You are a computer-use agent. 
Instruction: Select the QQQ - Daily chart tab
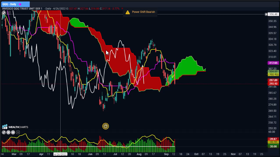pyautogui.click(x=15, y=4)
